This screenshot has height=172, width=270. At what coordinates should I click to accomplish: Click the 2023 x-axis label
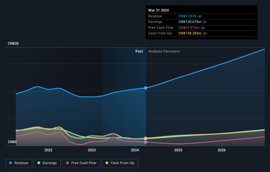point(92,150)
